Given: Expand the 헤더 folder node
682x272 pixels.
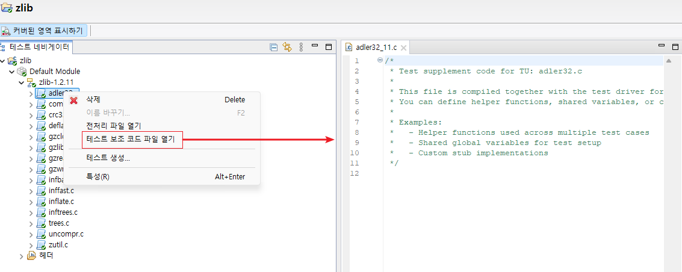Looking at the screenshot, I should point(21,256).
